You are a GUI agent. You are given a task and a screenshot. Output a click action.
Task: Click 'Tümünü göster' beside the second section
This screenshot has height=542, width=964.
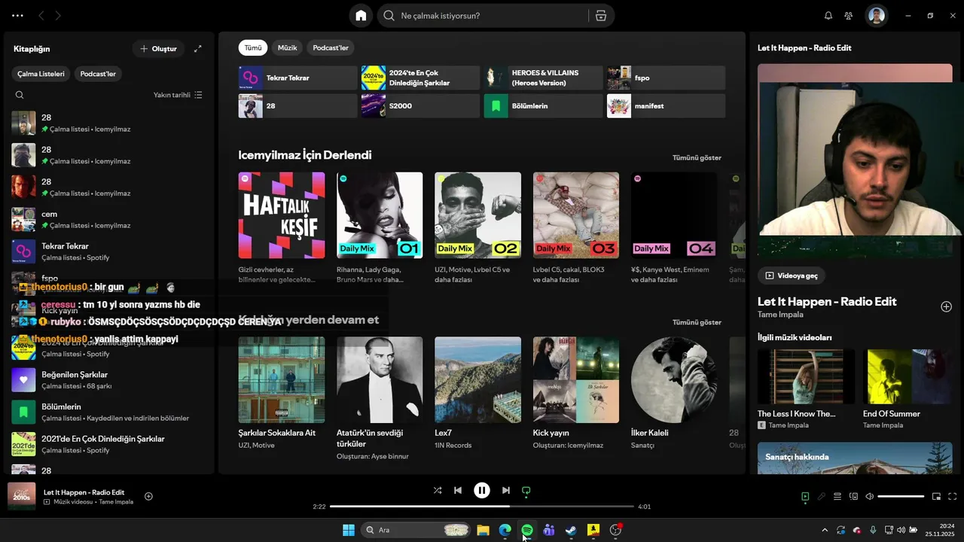(697, 322)
